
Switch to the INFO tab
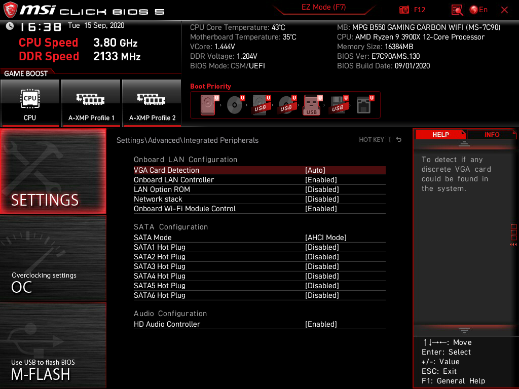tap(492, 134)
